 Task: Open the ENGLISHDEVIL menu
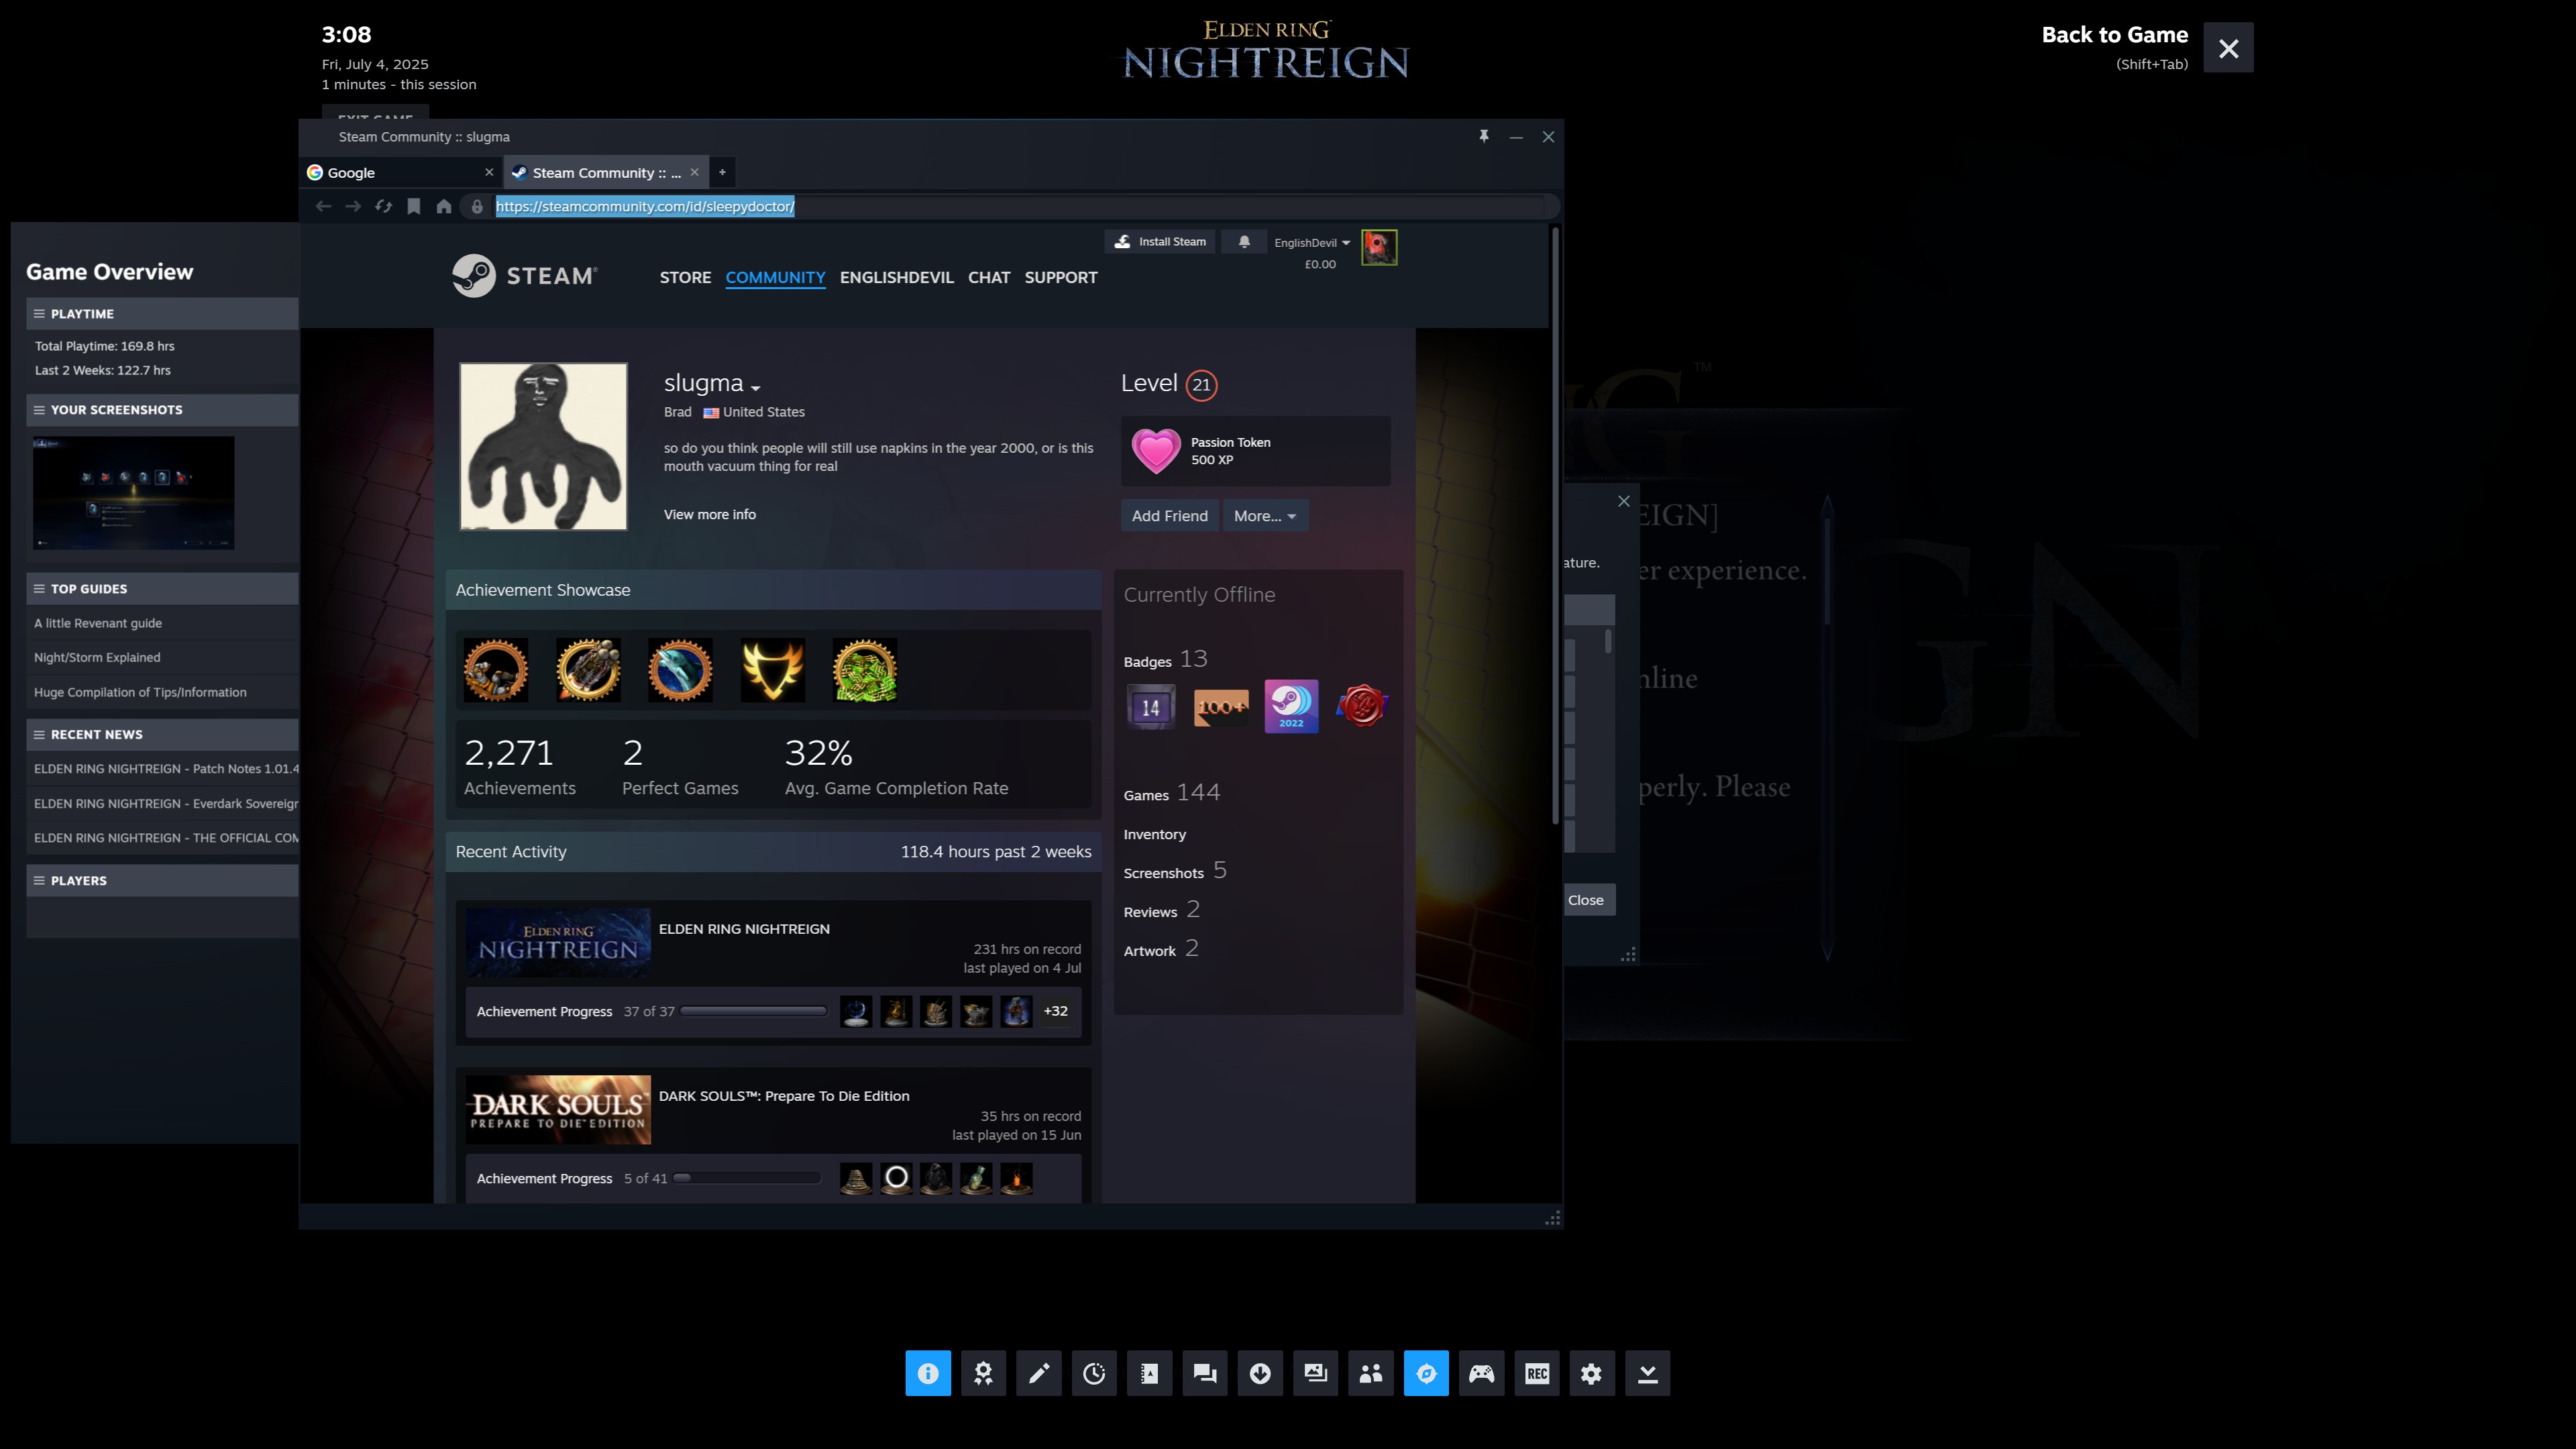(896, 278)
